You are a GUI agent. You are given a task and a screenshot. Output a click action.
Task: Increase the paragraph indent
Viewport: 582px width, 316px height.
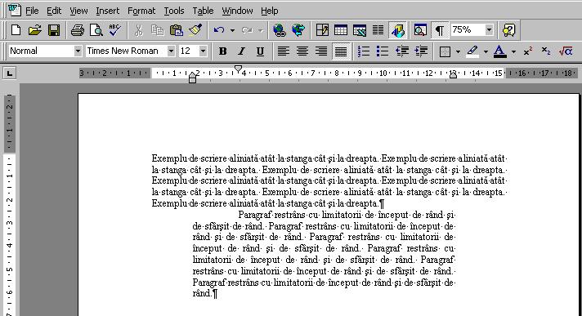(421, 51)
